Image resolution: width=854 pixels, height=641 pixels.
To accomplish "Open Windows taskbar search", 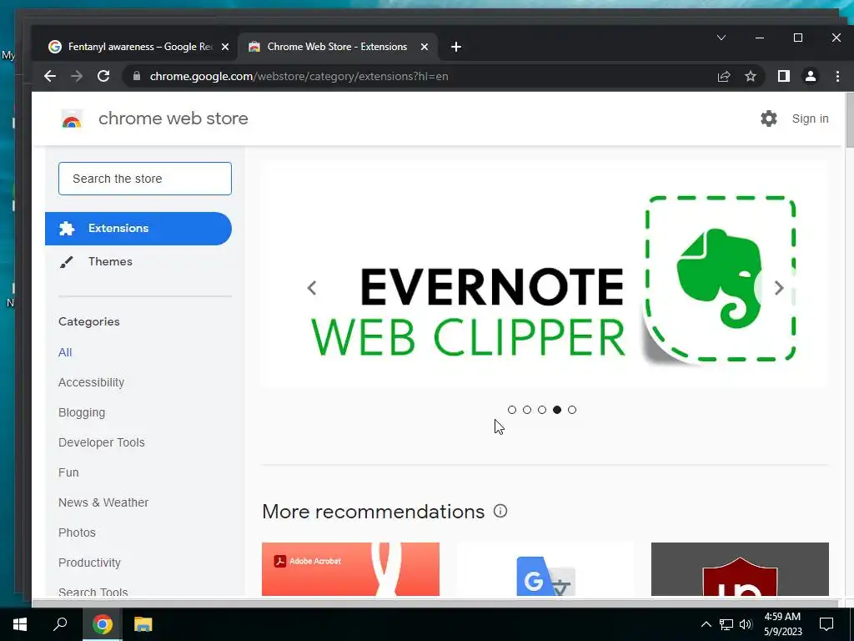I will click(60, 624).
